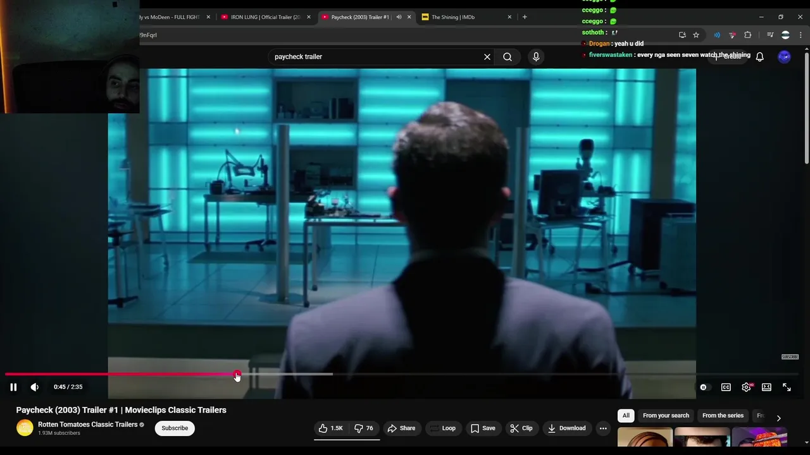
Task: Save video to a playlist
Action: click(x=483, y=428)
